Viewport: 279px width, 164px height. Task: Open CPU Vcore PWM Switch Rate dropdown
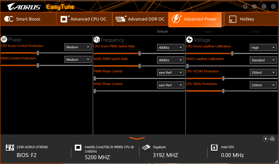point(171,48)
